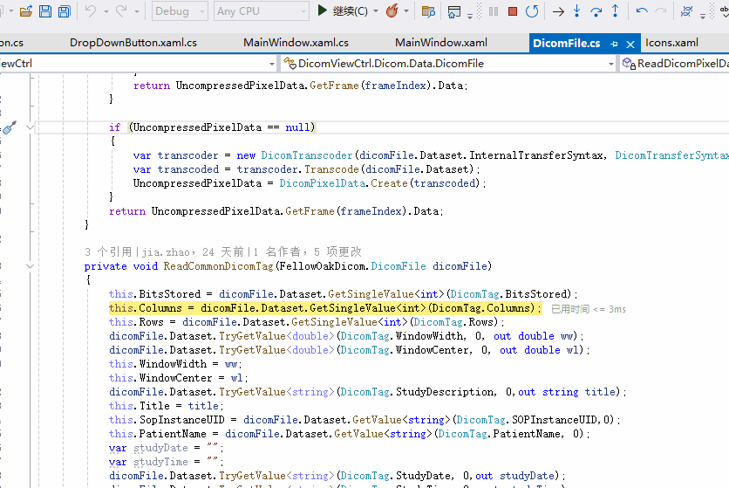The width and height of the screenshot is (729, 488).
Task: Open the project scope dropdown ending in ewCtrl
Action: point(138,64)
